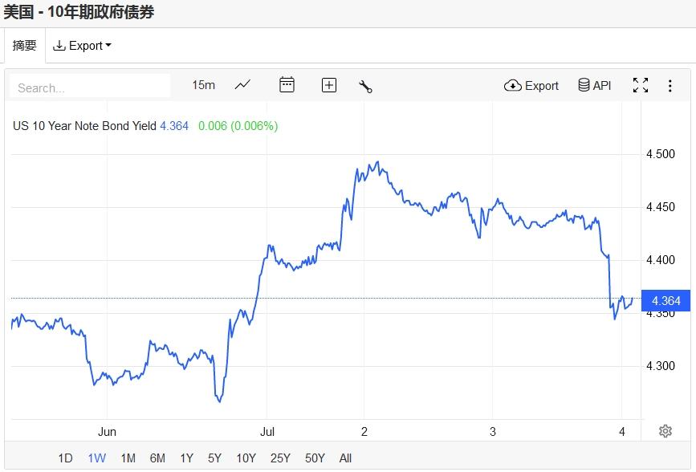The image size is (696, 472).
Task: Open the chart tools wrench icon
Action: (365, 86)
